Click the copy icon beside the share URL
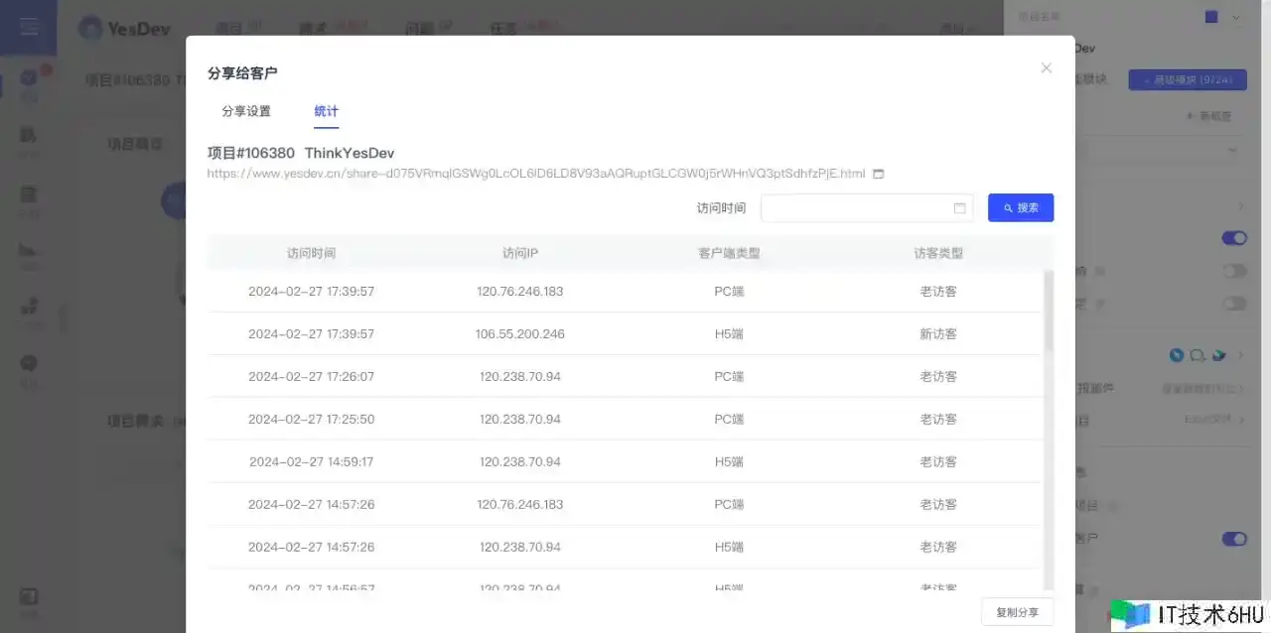 coord(878,174)
